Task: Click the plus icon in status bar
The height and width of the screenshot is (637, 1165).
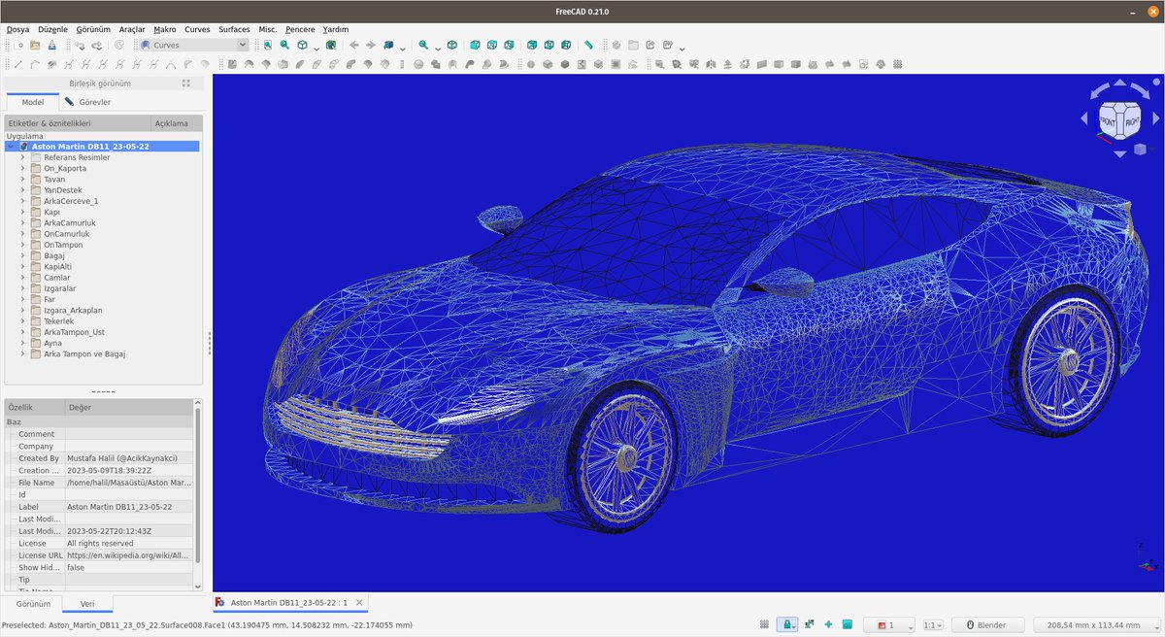Action: [x=828, y=624]
